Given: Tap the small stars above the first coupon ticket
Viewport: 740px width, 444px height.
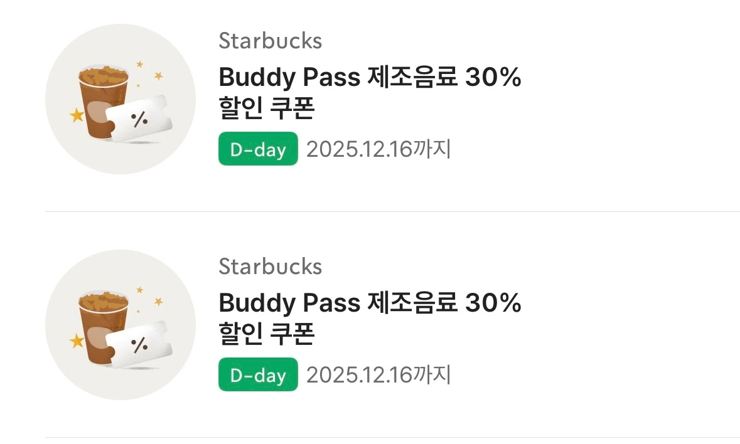Looking at the screenshot, I should 149,73.
